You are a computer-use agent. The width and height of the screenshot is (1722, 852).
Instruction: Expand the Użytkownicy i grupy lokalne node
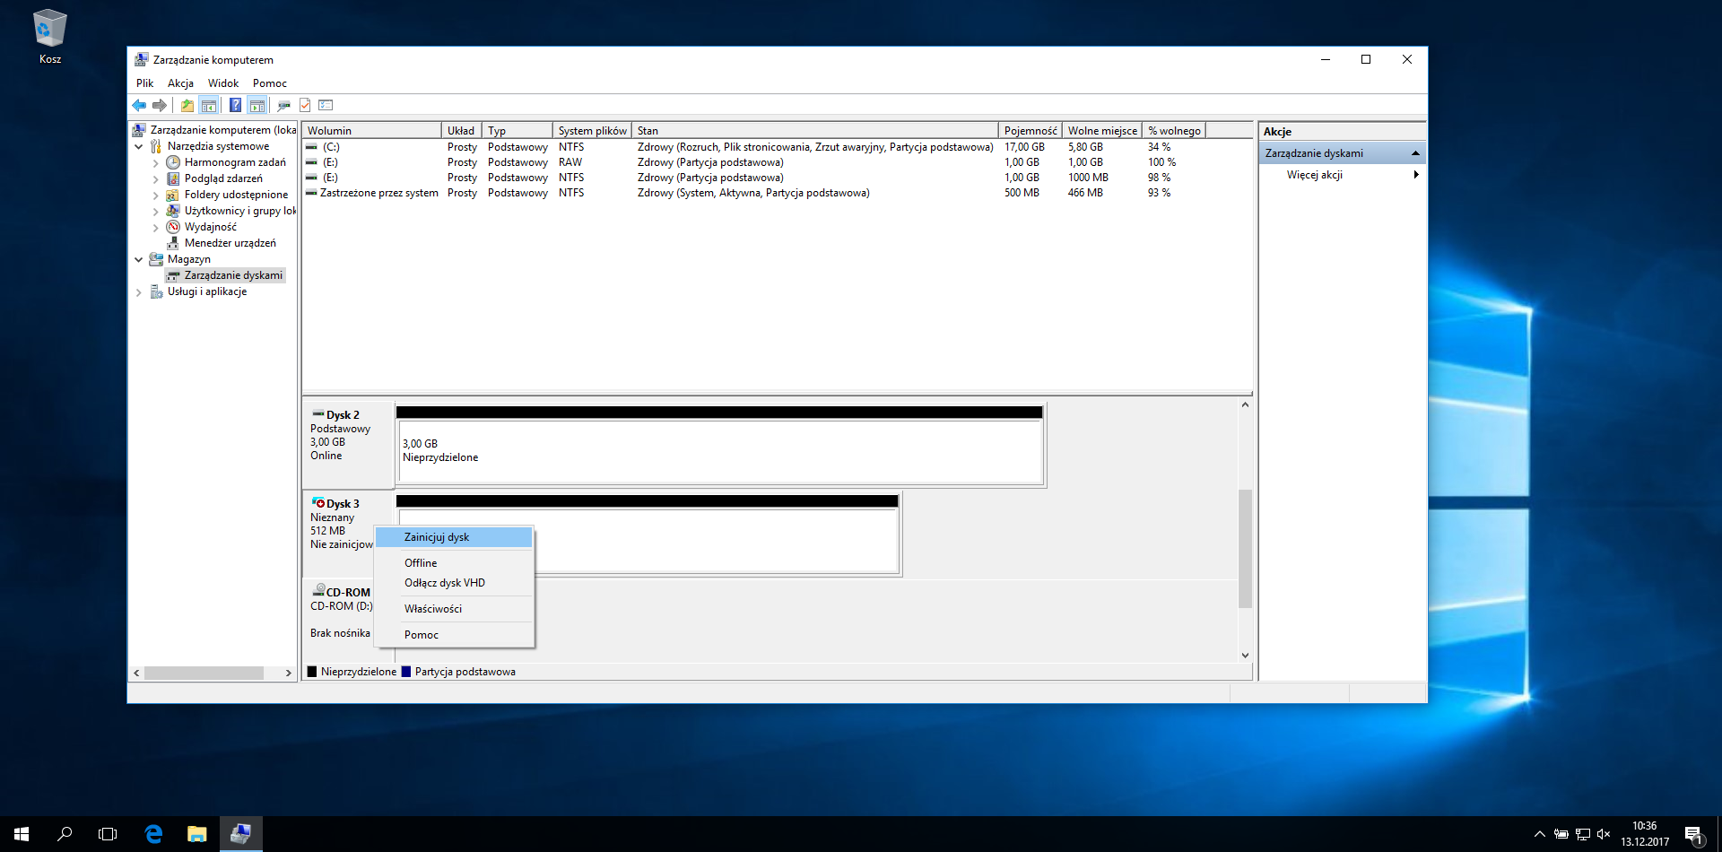click(155, 212)
